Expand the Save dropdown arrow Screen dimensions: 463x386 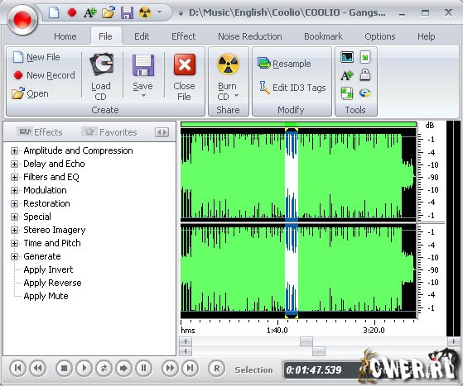[x=143, y=96]
